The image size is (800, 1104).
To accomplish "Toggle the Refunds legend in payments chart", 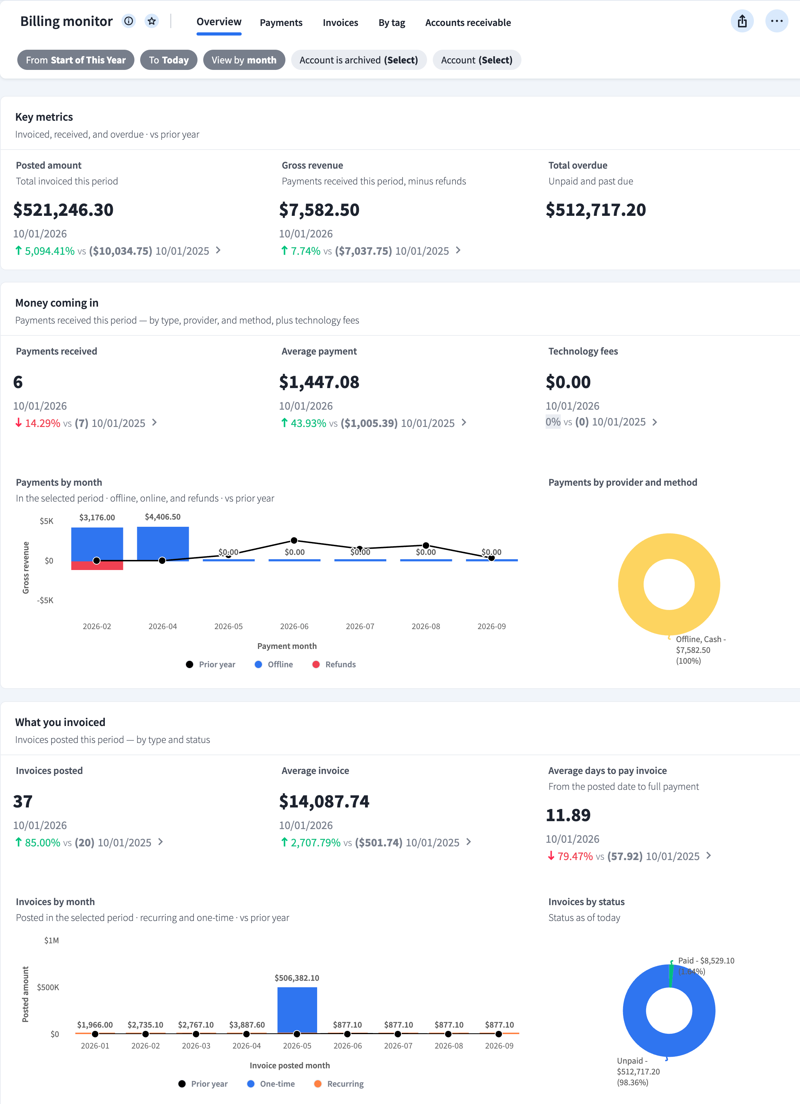I will click(334, 664).
